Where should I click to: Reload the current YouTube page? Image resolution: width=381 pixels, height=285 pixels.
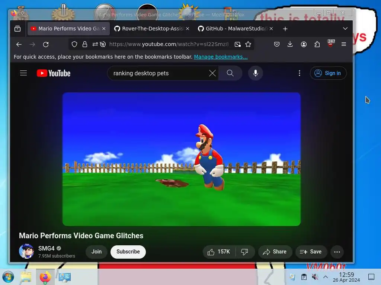coord(46,45)
